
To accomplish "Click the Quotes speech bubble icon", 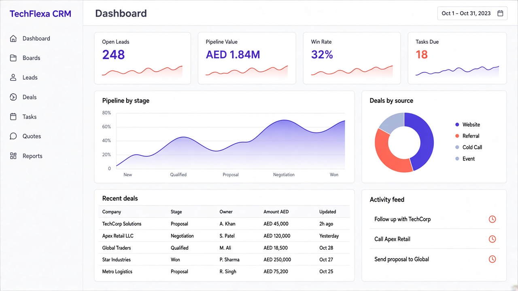I will [13, 136].
